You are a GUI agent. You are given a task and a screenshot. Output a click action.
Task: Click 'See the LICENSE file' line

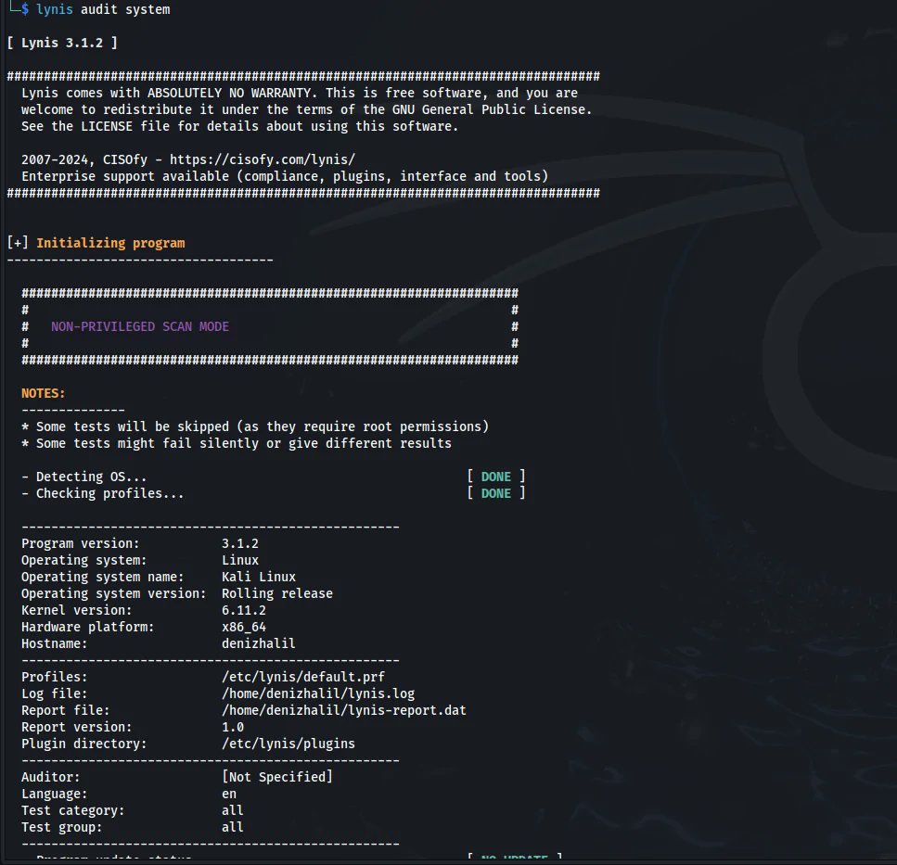(240, 126)
